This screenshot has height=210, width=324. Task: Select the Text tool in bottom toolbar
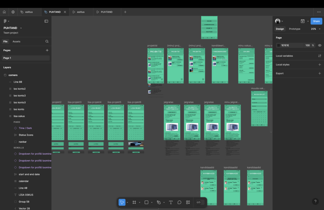pos(171,202)
